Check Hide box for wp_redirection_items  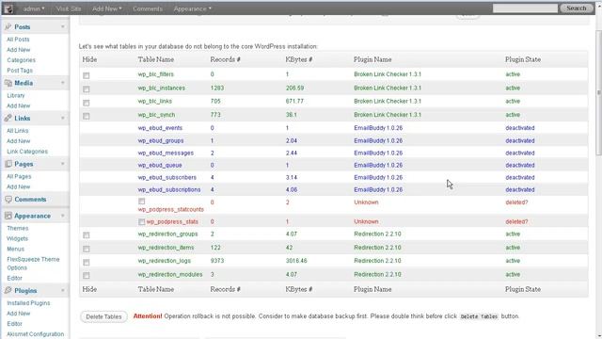coord(86,249)
